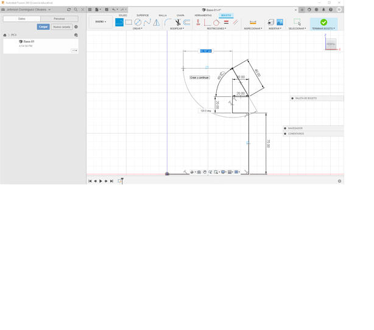374x330 pixels.
Task: Select the Offset tool
Action: [x=187, y=22]
